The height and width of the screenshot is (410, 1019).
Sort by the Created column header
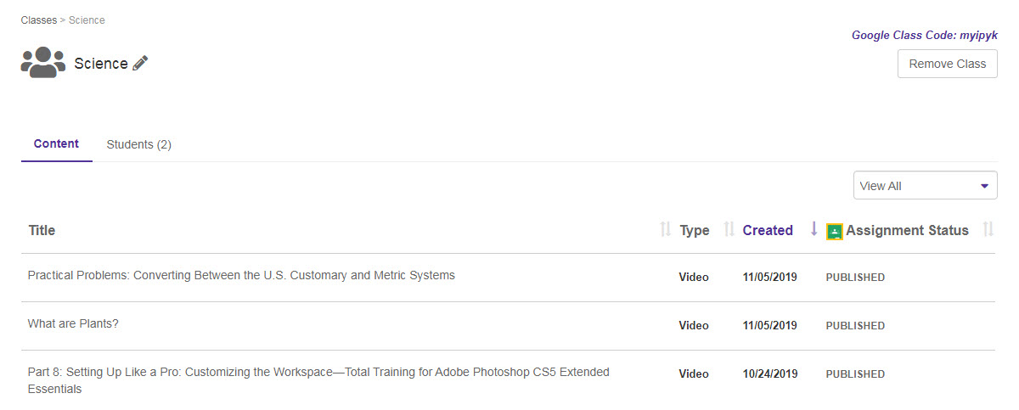click(768, 230)
